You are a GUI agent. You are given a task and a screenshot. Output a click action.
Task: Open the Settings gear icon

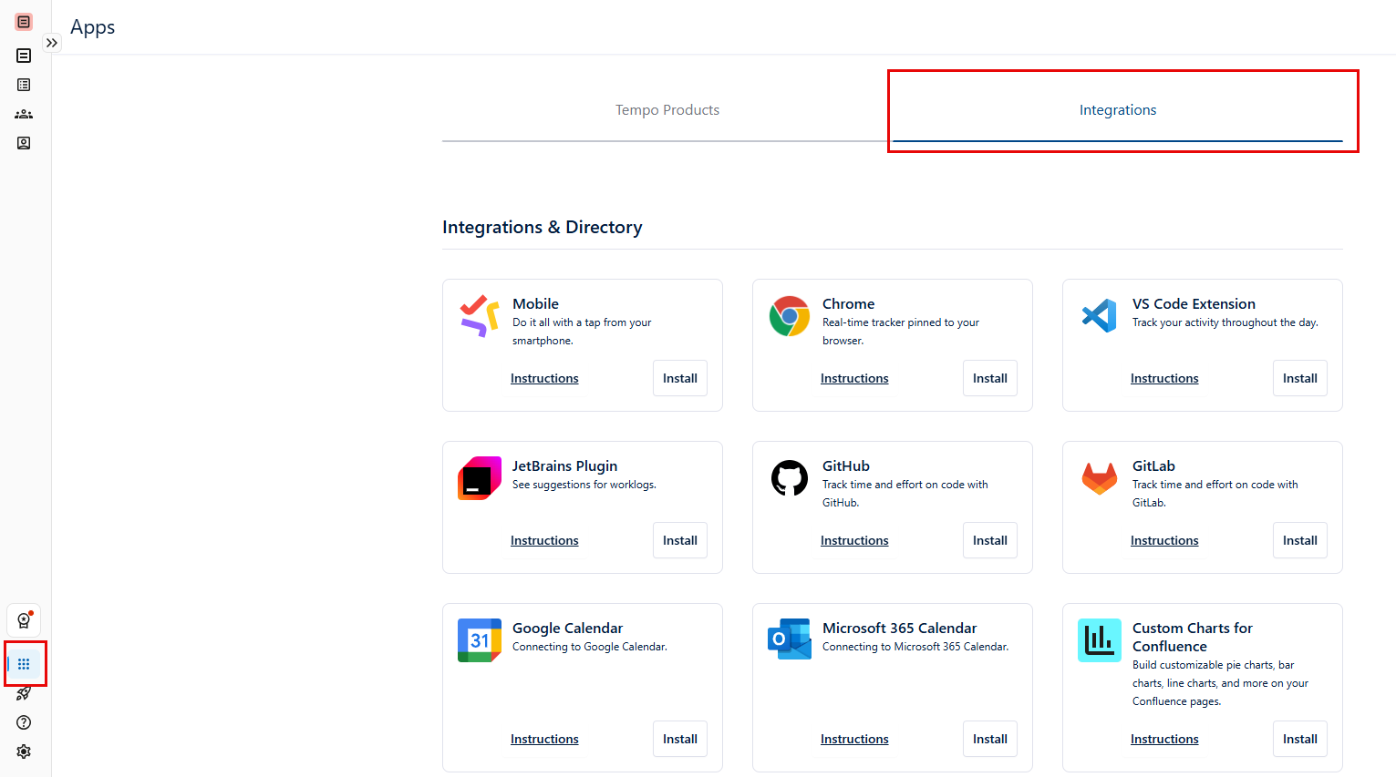(x=24, y=751)
